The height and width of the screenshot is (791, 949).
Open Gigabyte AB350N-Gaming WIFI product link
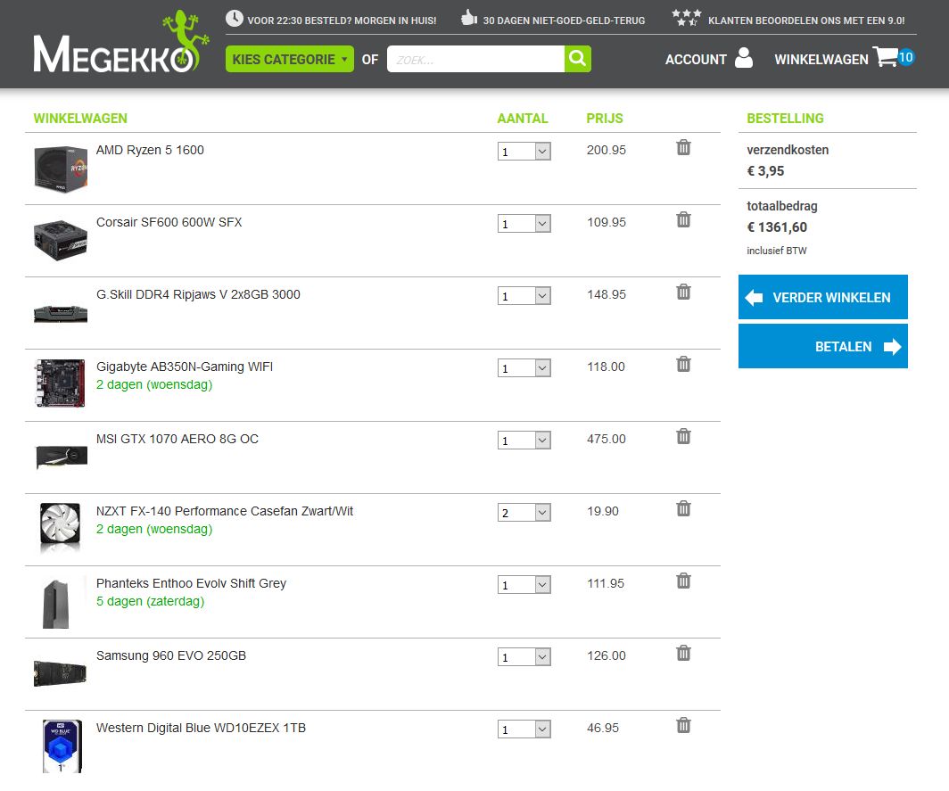pos(185,367)
